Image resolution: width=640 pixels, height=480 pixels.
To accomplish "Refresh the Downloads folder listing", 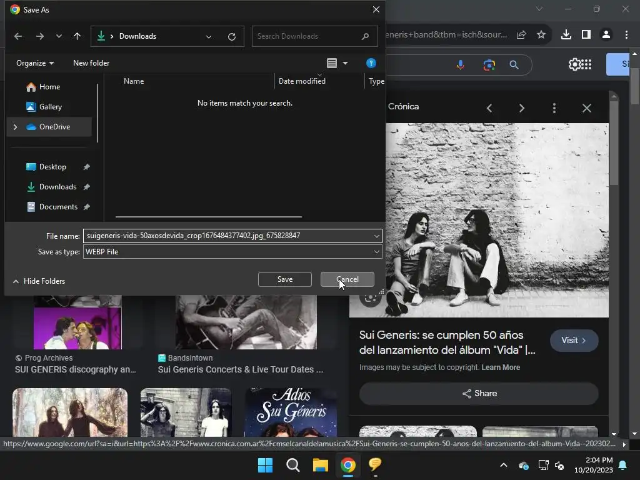I will [x=232, y=36].
